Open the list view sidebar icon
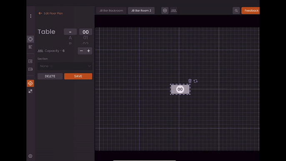Screen dimensions: 286x161 click(30, 61)
